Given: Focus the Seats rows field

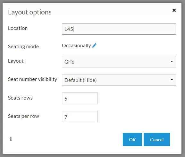Looking at the screenshot, I should (80, 98).
